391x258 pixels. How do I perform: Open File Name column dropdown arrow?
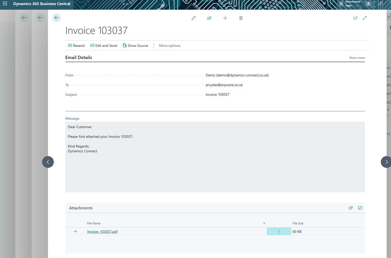pos(264,223)
